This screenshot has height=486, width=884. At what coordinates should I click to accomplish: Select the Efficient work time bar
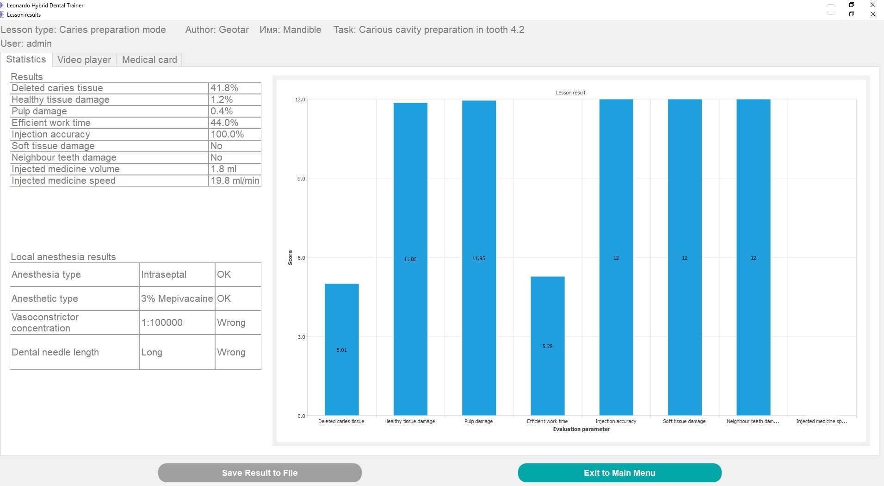(x=547, y=346)
